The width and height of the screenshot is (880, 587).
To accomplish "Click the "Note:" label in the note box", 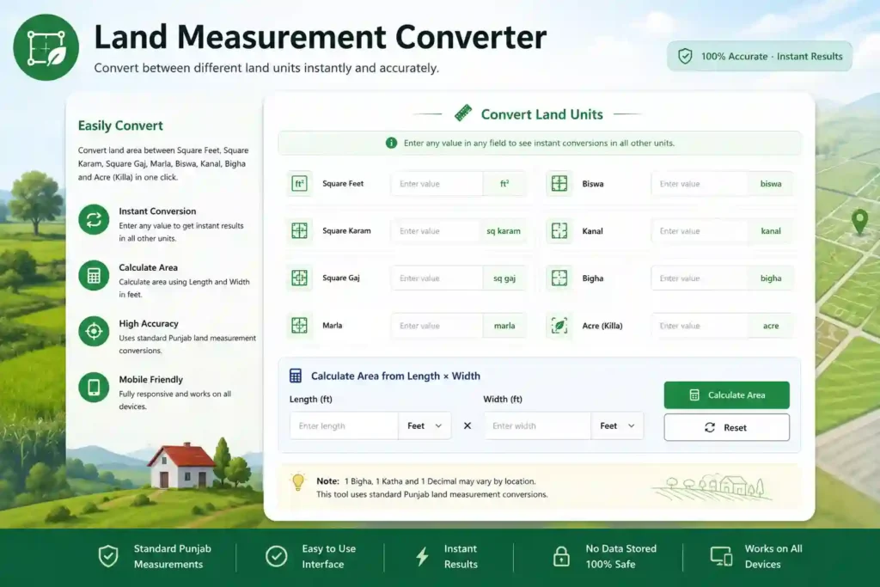I will pyautogui.click(x=327, y=481).
